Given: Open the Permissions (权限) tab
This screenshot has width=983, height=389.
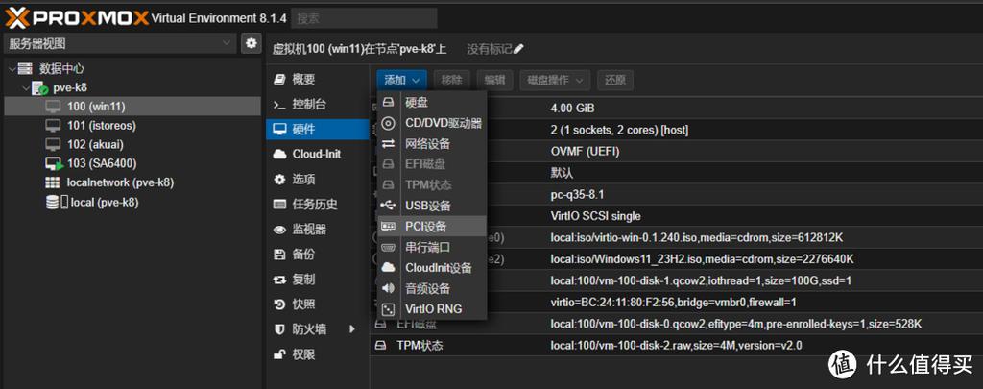Looking at the screenshot, I should pos(317,354).
